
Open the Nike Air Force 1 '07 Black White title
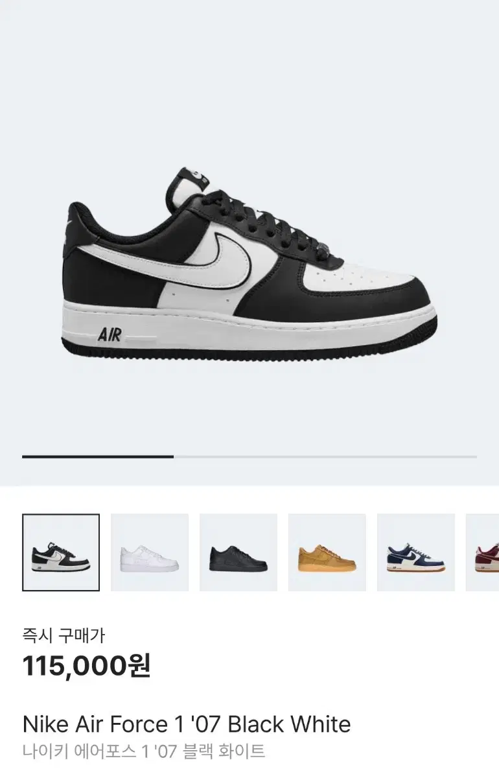[x=187, y=724]
